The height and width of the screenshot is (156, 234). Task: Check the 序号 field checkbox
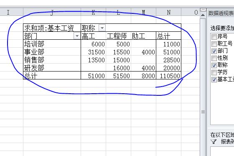click(x=214, y=37)
